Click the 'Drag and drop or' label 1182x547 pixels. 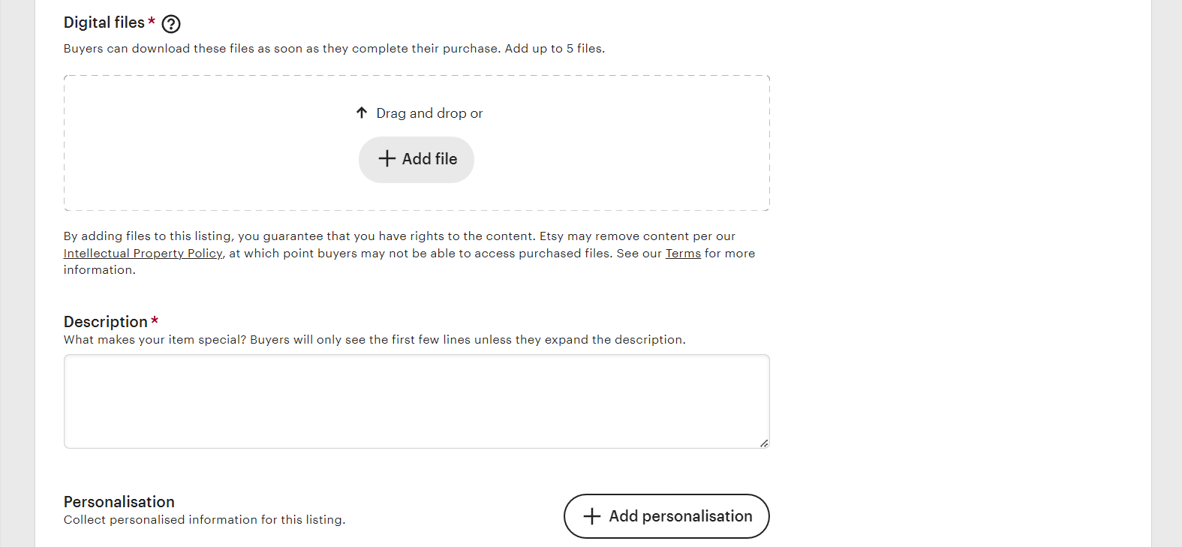coord(429,113)
